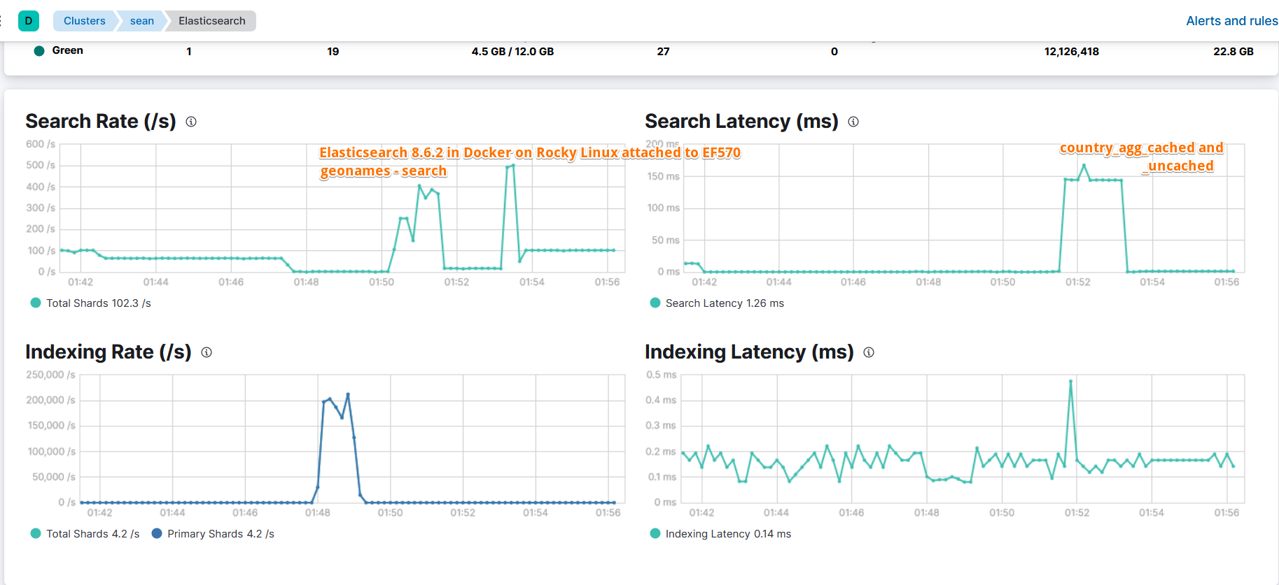Click the Search Latency info icon
Image resolution: width=1279 pixels, height=585 pixels.
coord(853,122)
